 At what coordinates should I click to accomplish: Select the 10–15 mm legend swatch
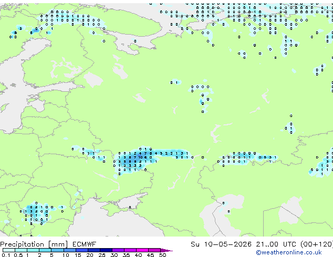tap(69, 250)
